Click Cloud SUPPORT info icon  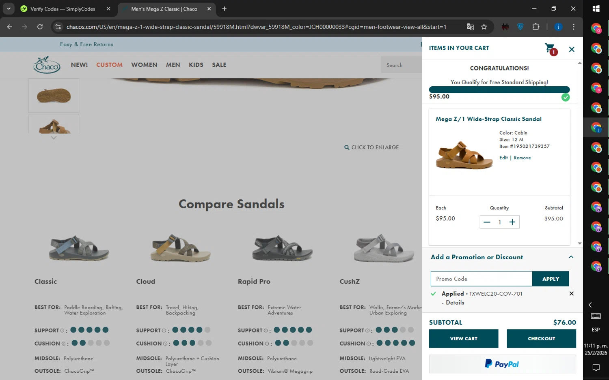(x=164, y=331)
